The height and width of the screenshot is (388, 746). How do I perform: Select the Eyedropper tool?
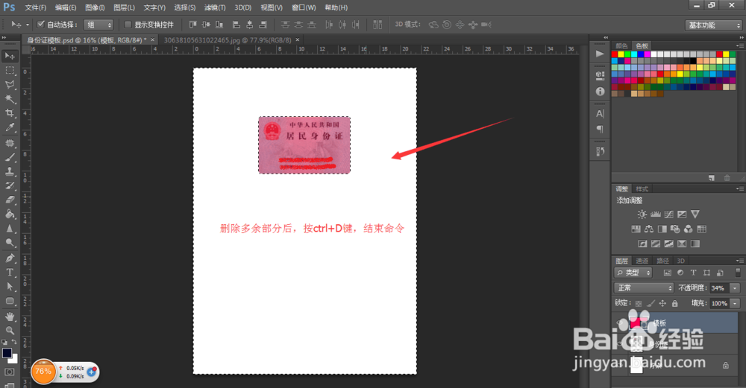10,127
